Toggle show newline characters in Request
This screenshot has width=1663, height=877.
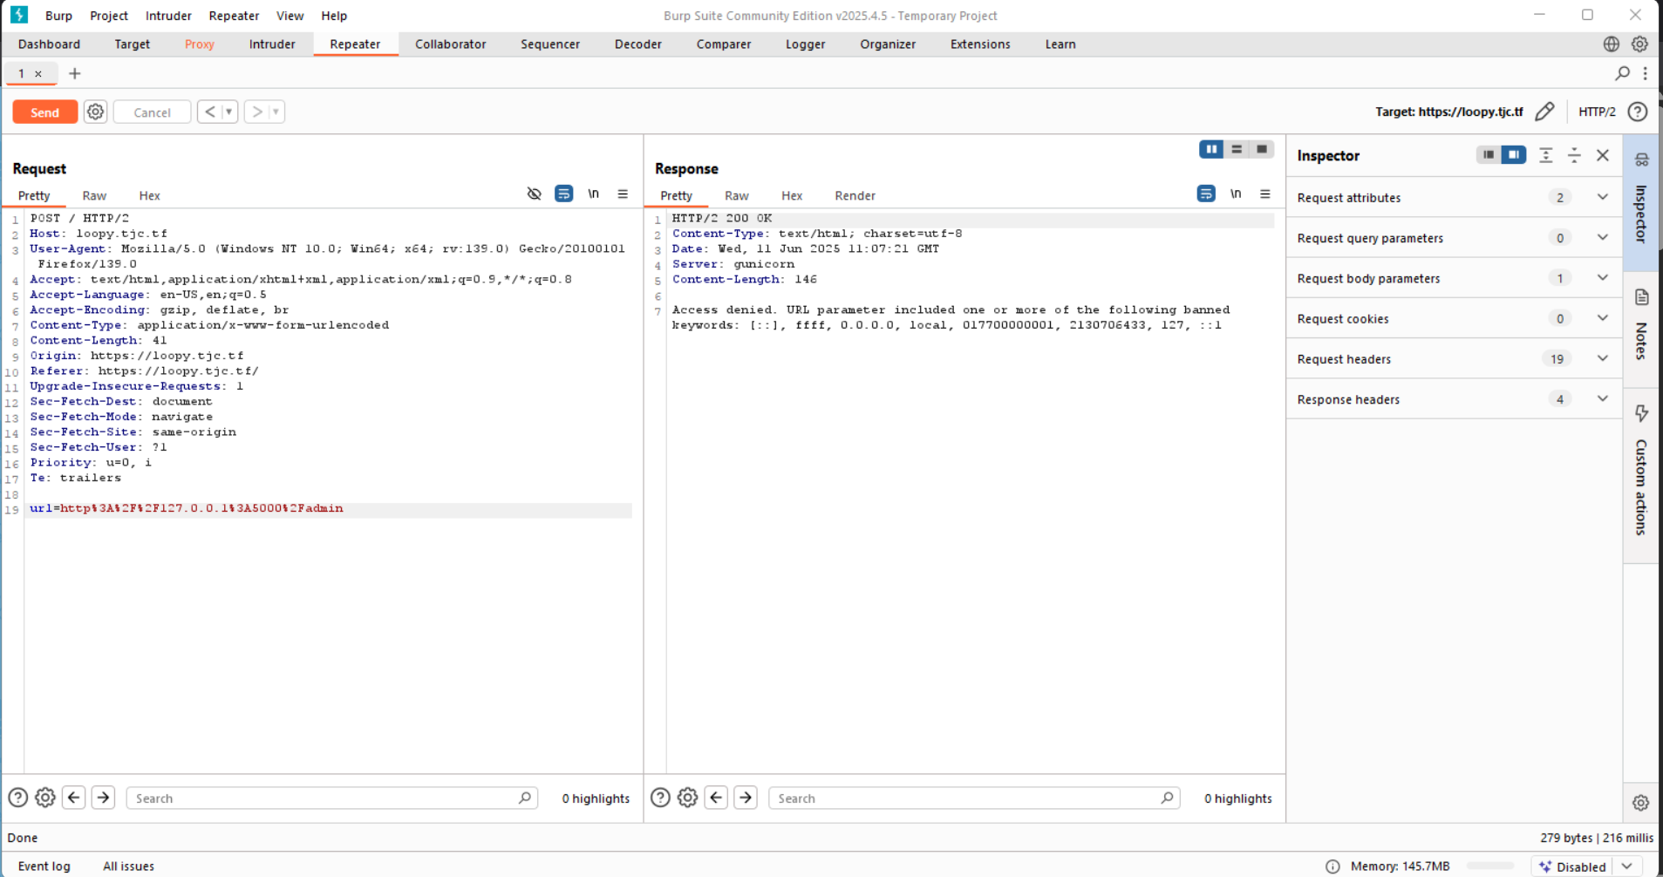(593, 194)
